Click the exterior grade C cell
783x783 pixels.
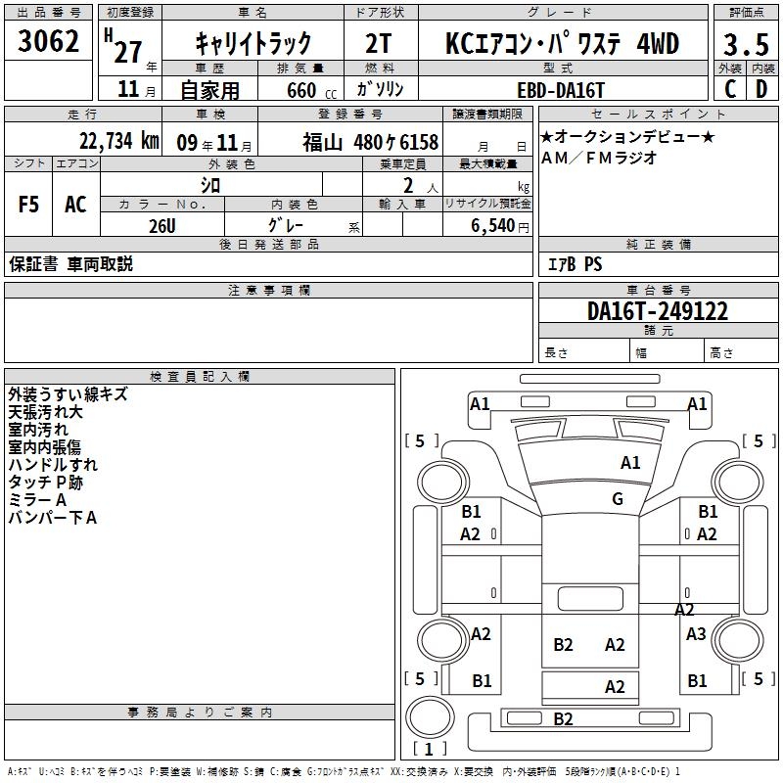tap(729, 88)
